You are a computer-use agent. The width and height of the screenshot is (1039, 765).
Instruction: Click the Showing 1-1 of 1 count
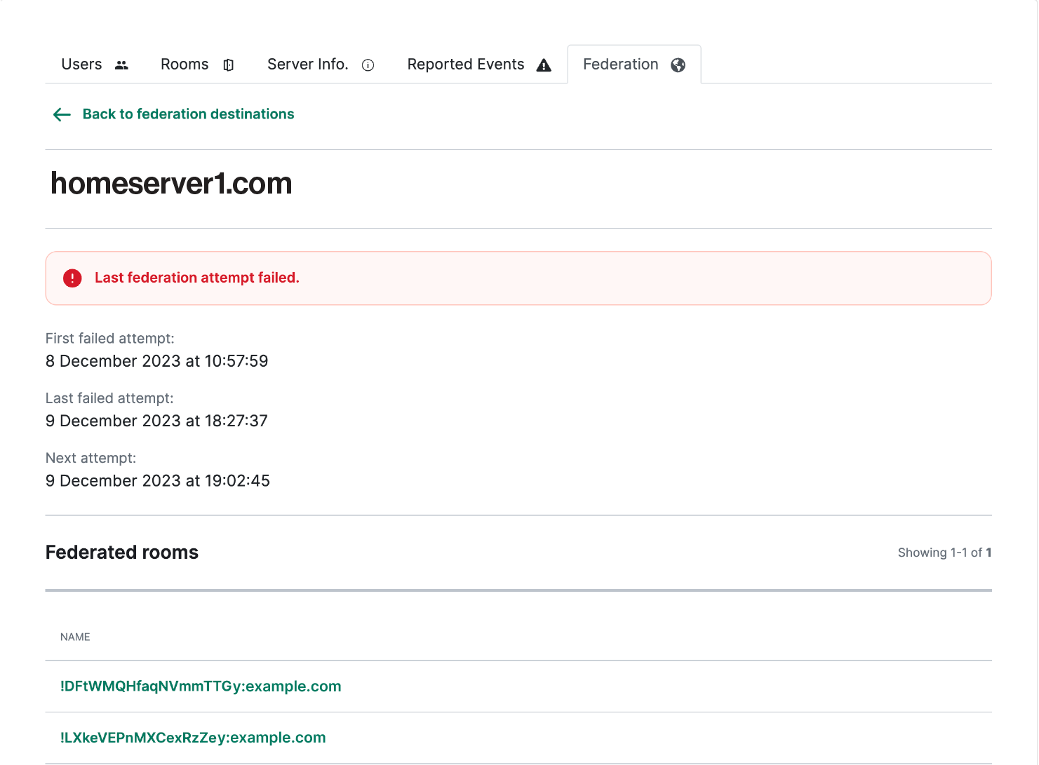pyautogui.click(x=944, y=553)
